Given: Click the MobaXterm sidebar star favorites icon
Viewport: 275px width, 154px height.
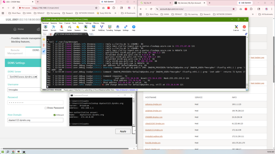Looking at the screenshot, I should pyautogui.click(x=44, y=39).
